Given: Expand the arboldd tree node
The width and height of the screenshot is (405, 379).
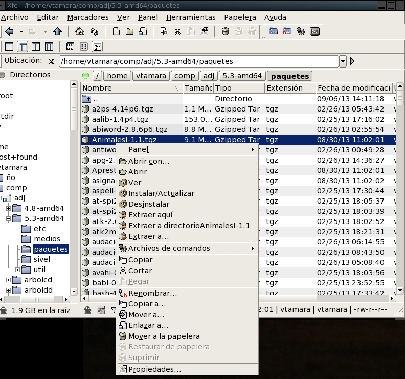Looking at the screenshot, I should click(9, 290).
